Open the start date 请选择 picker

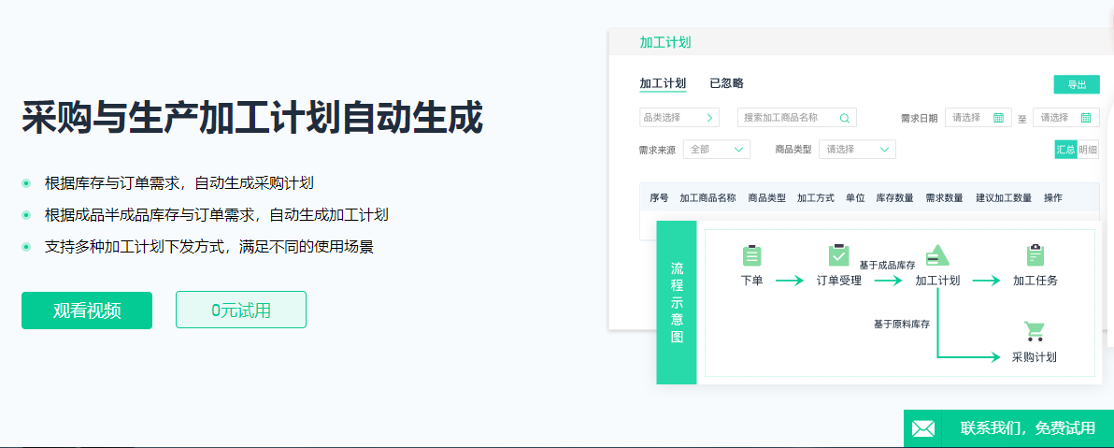(x=978, y=117)
